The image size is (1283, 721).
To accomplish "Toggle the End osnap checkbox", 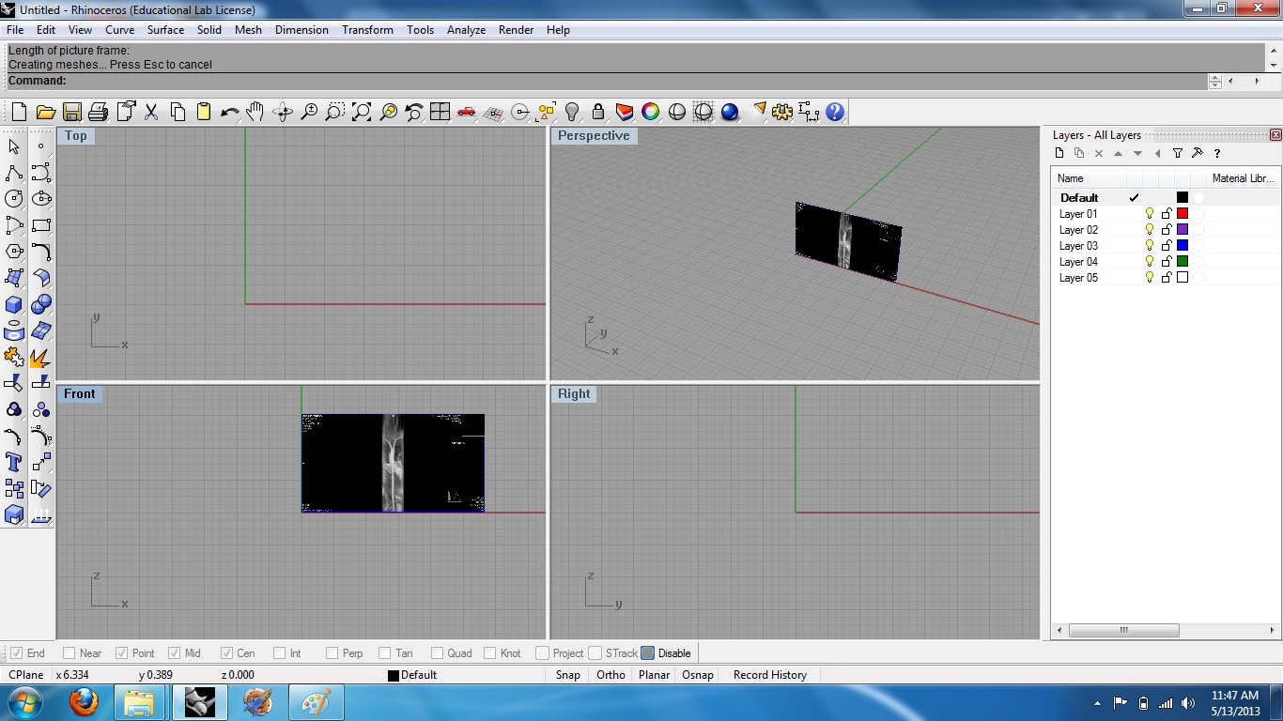I will coord(17,652).
